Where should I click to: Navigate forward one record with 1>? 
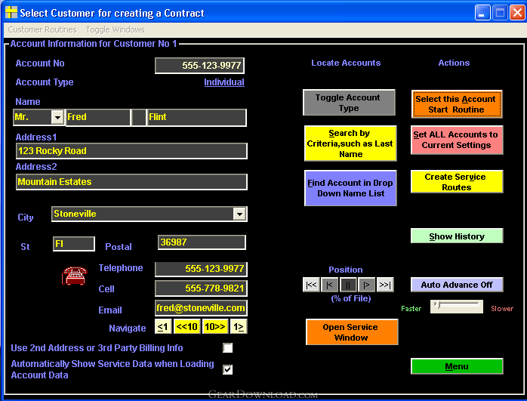[x=239, y=327]
